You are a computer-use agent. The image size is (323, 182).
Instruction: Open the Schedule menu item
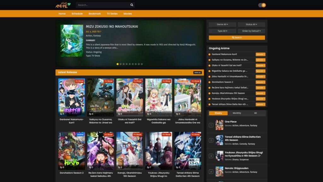click(x=77, y=14)
